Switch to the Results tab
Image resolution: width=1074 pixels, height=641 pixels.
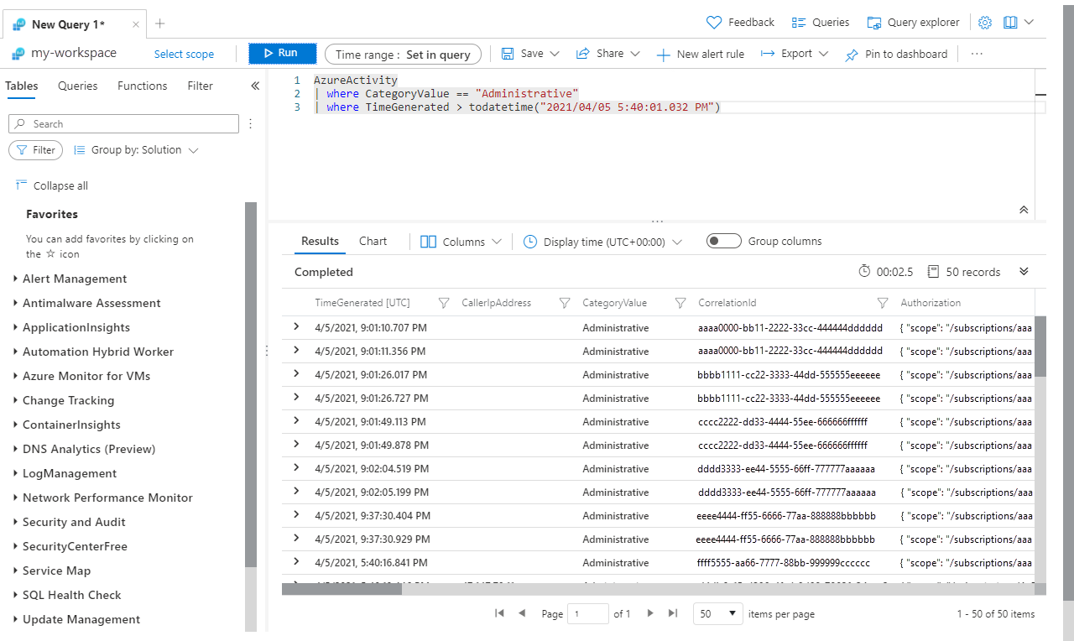(x=320, y=242)
